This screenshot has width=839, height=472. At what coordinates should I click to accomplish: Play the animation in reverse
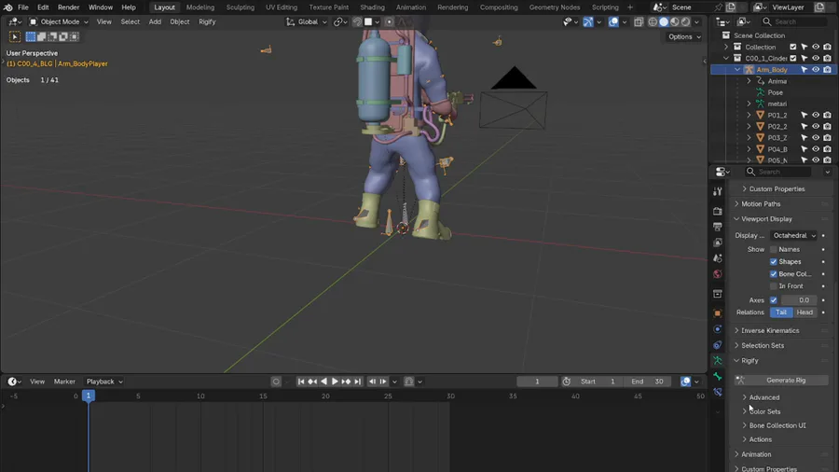coord(323,382)
